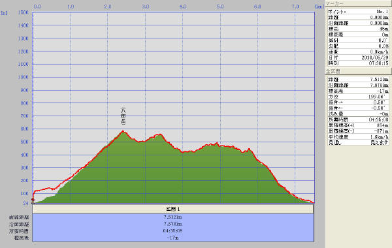Click the [km] unit label above chart
Image resolution: width=392 pixels, height=248 pixels.
(319, 7)
